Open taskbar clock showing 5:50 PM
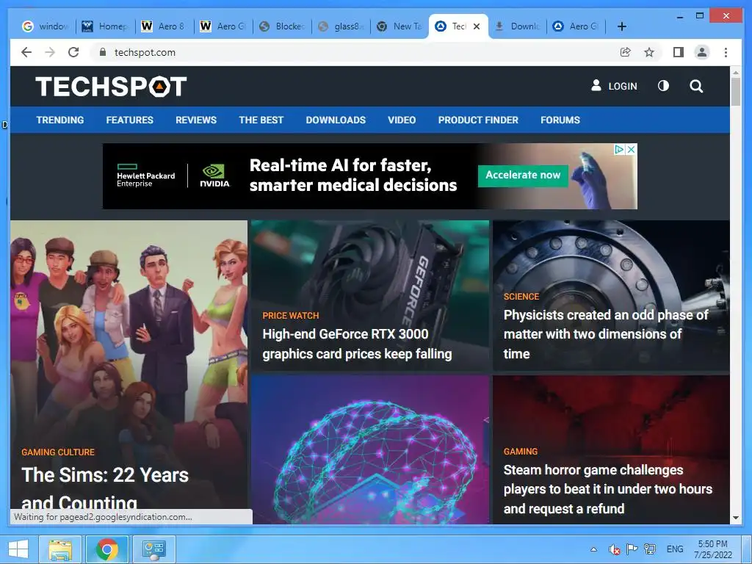Screen dimensions: 752x564 712,549
